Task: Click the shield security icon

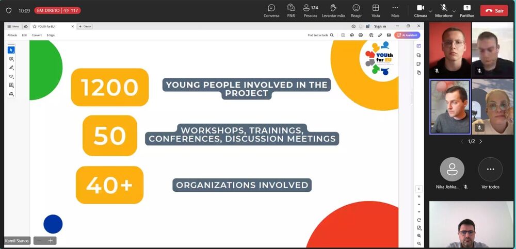Action: click(9, 10)
